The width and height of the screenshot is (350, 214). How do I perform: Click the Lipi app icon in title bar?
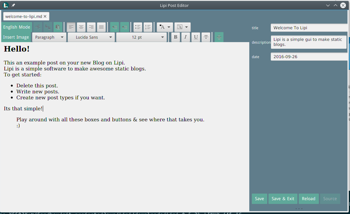[x=6, y=5]
